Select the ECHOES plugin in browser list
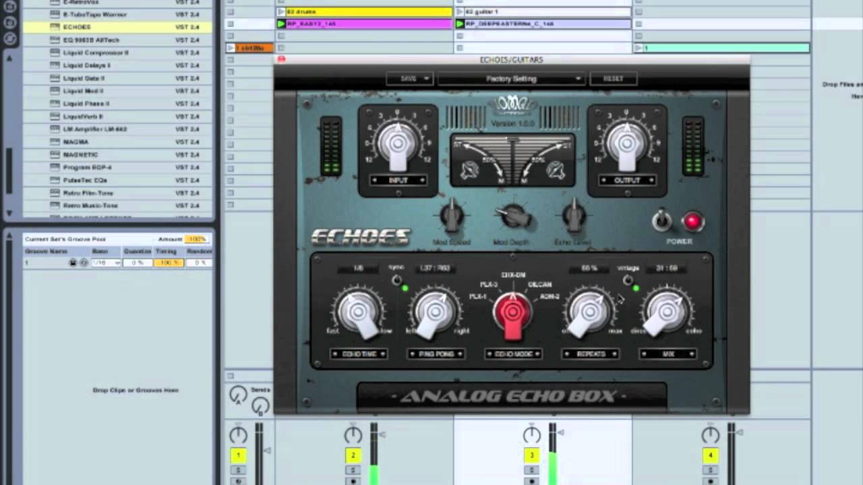Viewport: 863px width, 485px height. pyautogui.click(x=118, y=27)
